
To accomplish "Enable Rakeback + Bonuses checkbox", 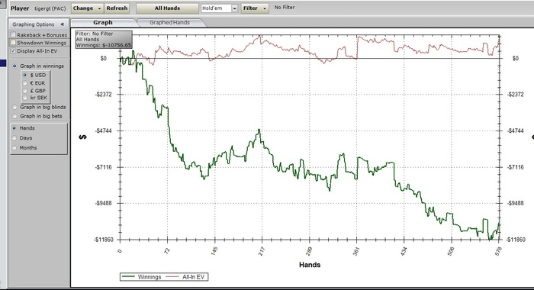I will point(13,35).
